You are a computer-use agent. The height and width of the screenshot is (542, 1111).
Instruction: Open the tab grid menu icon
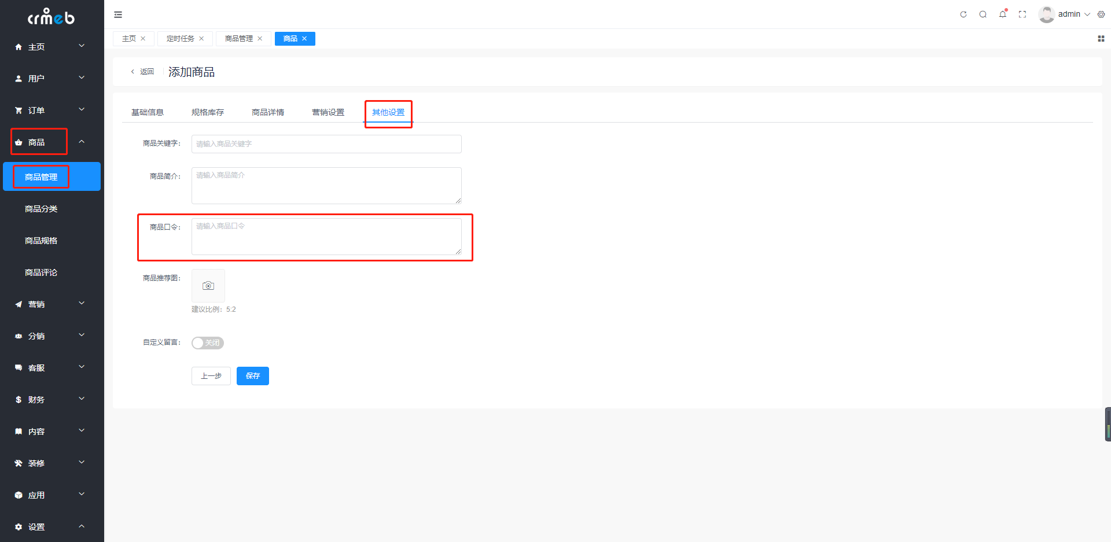[x=1101, y=39]
